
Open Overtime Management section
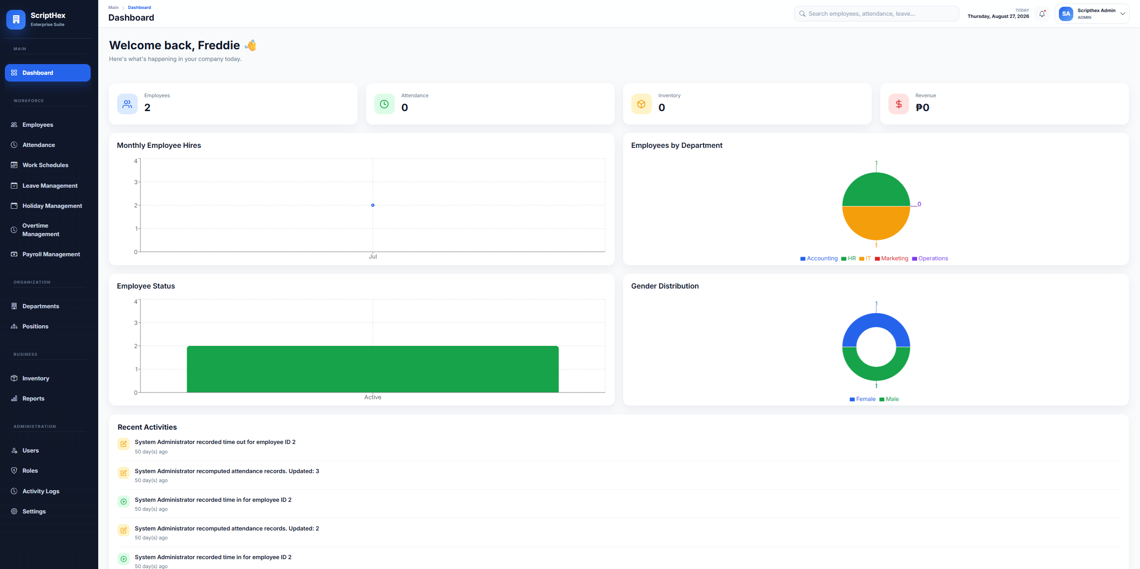click(x=48, y=230)
